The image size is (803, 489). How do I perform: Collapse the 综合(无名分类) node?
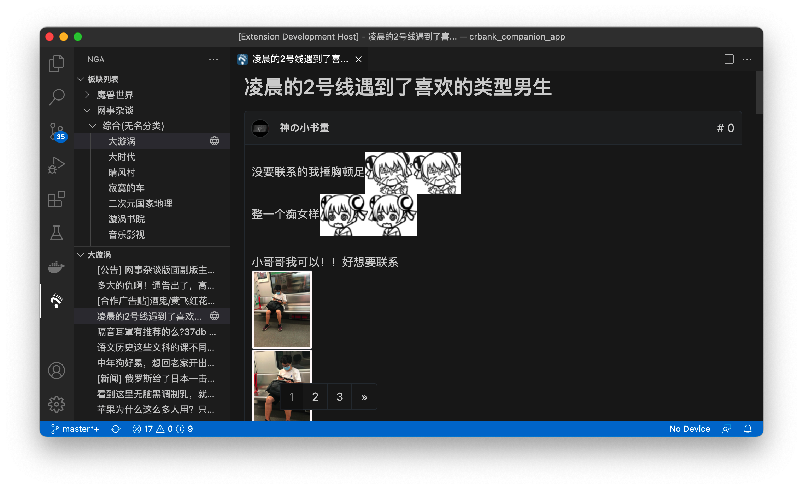tap(93, 126)
